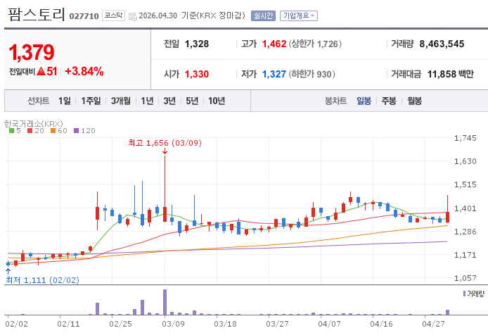Click the 실시간 button
The image size is (488, 333).
[263, 15]
